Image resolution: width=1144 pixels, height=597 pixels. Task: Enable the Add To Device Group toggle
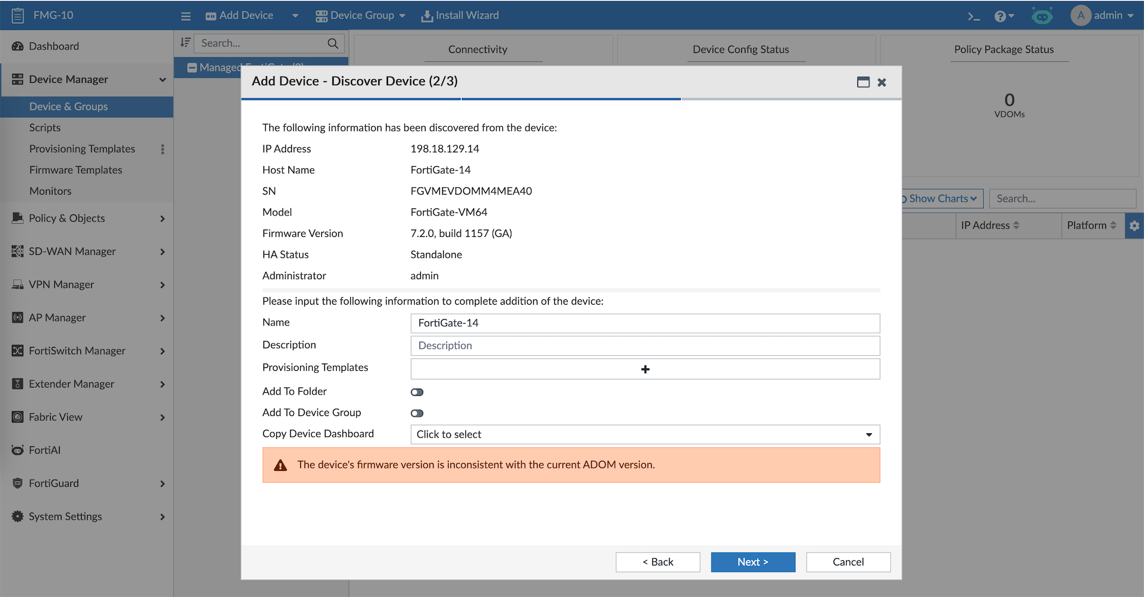(x=417, y=413)
